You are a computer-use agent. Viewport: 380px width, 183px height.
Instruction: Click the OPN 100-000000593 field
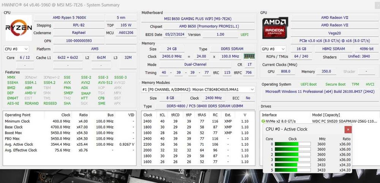tap(79, 41)
